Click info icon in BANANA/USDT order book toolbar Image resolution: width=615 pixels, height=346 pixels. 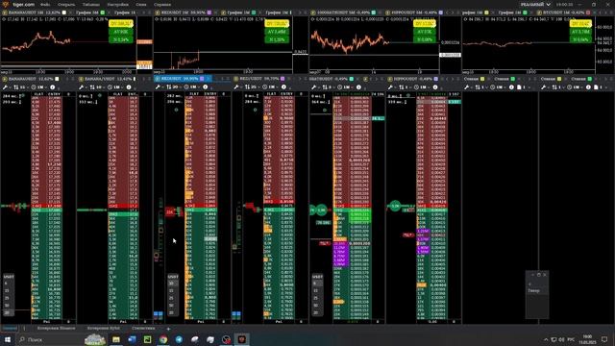129,87
